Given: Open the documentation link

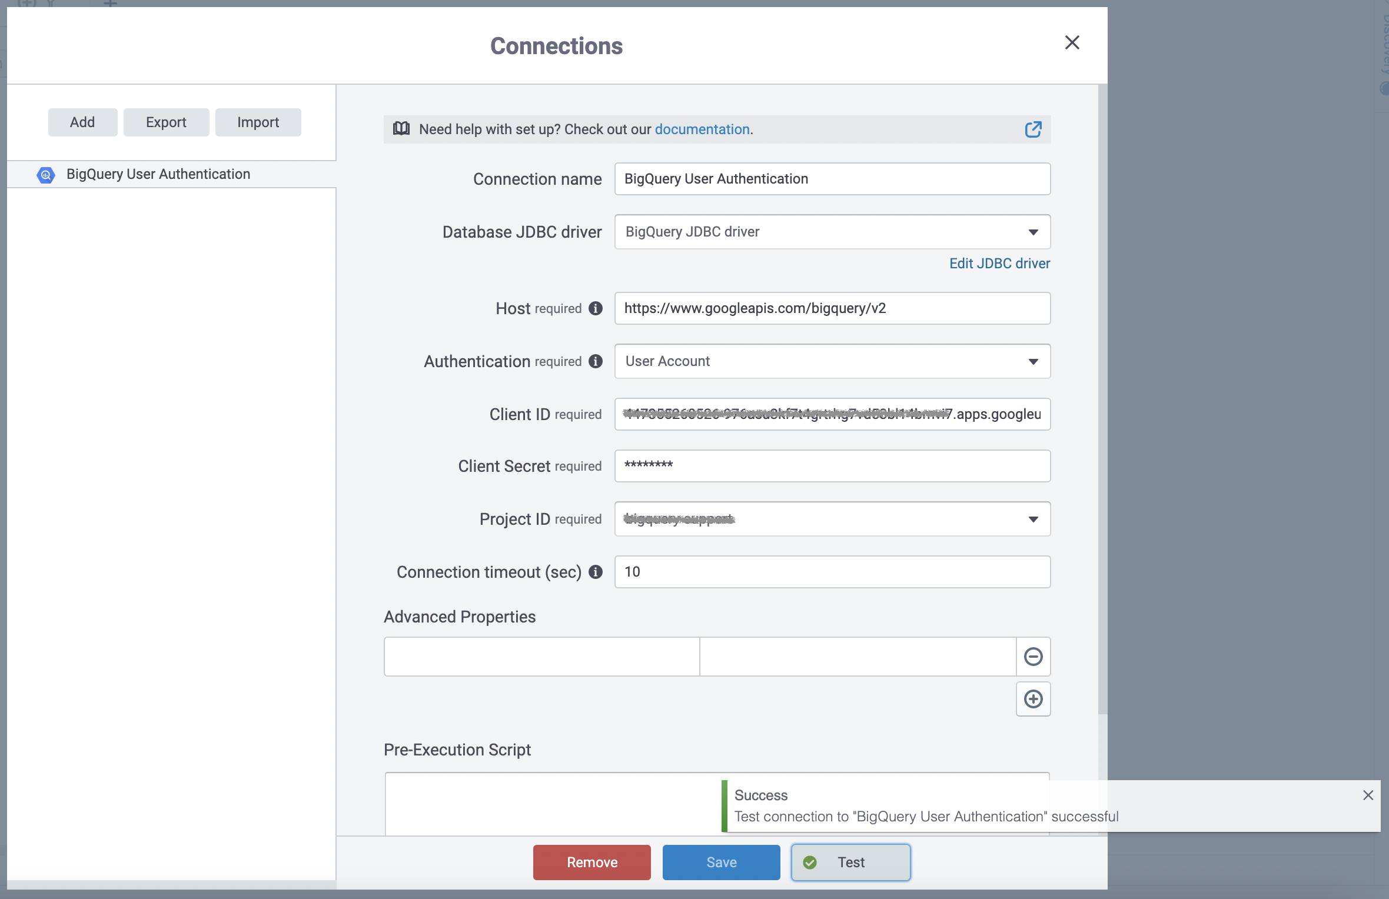Looking at the screenshot, I should coord(702,129).
